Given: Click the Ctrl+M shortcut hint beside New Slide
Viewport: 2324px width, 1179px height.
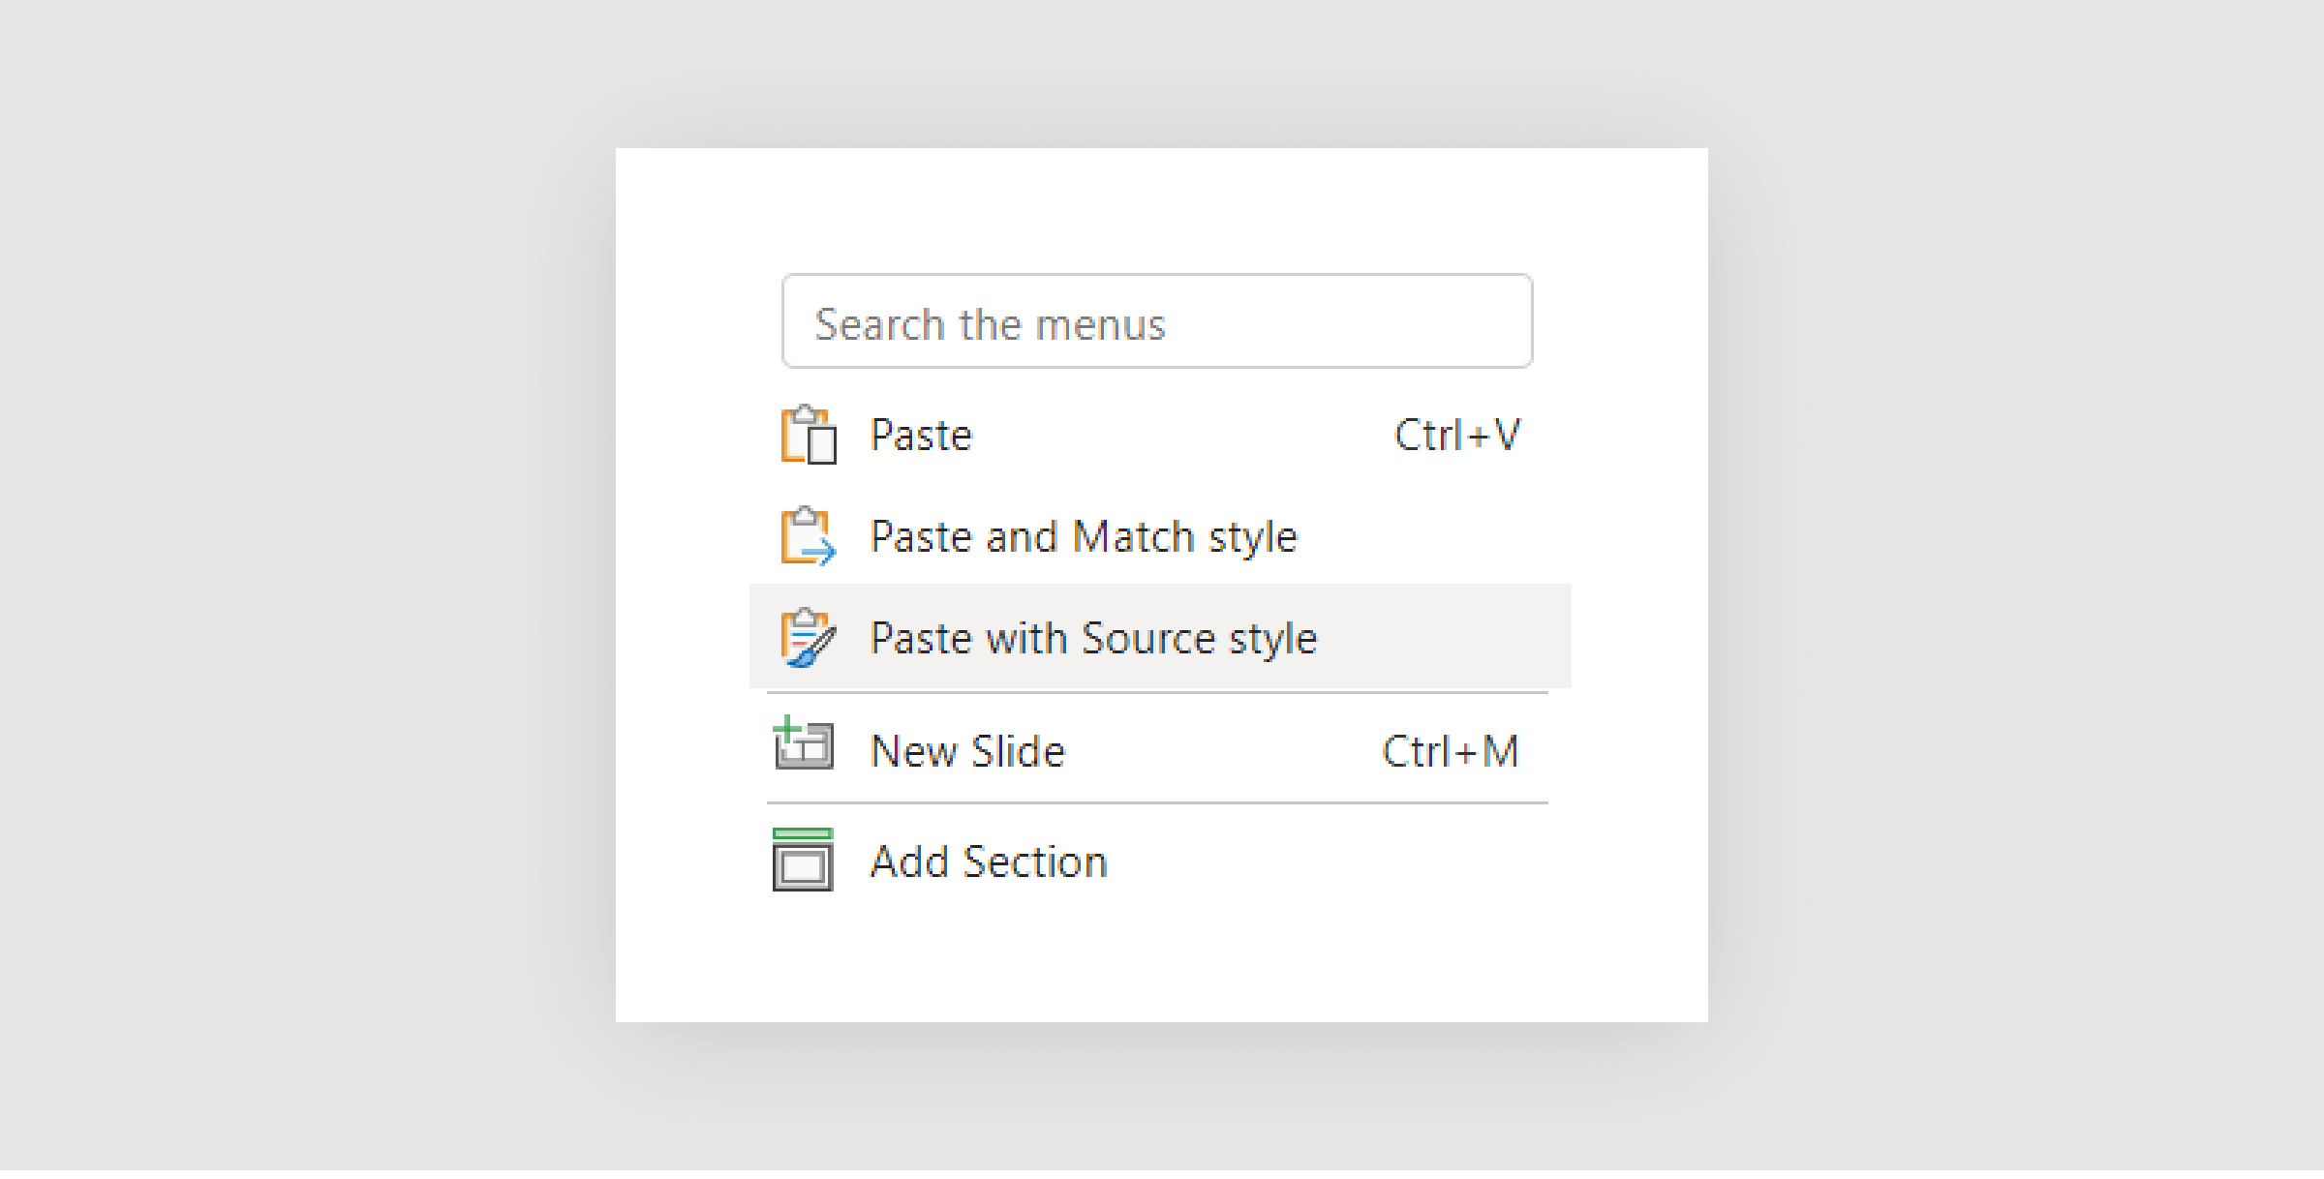Looking at the screenshot, I should tap(1451, 752).
